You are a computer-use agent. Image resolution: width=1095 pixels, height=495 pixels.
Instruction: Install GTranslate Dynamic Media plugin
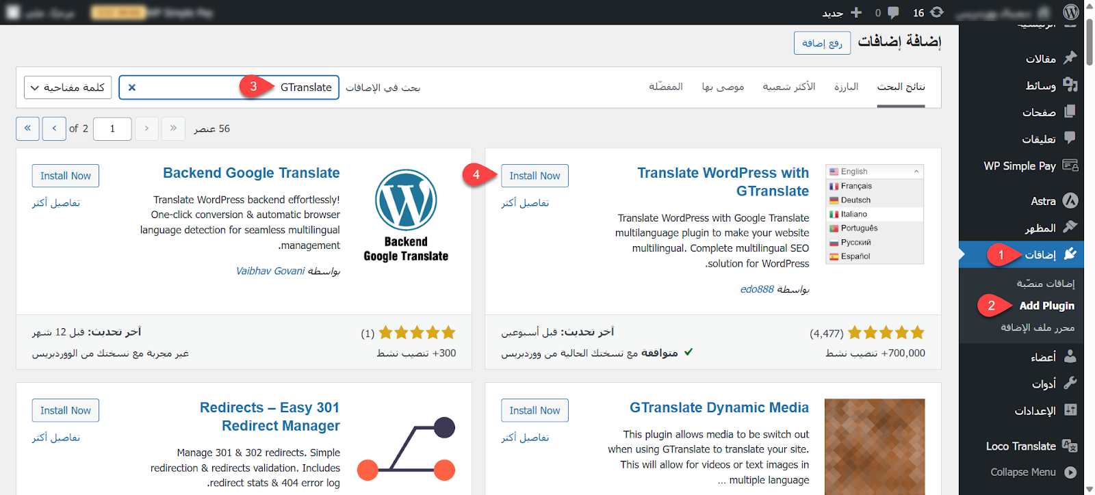click(x=534, y=410)
